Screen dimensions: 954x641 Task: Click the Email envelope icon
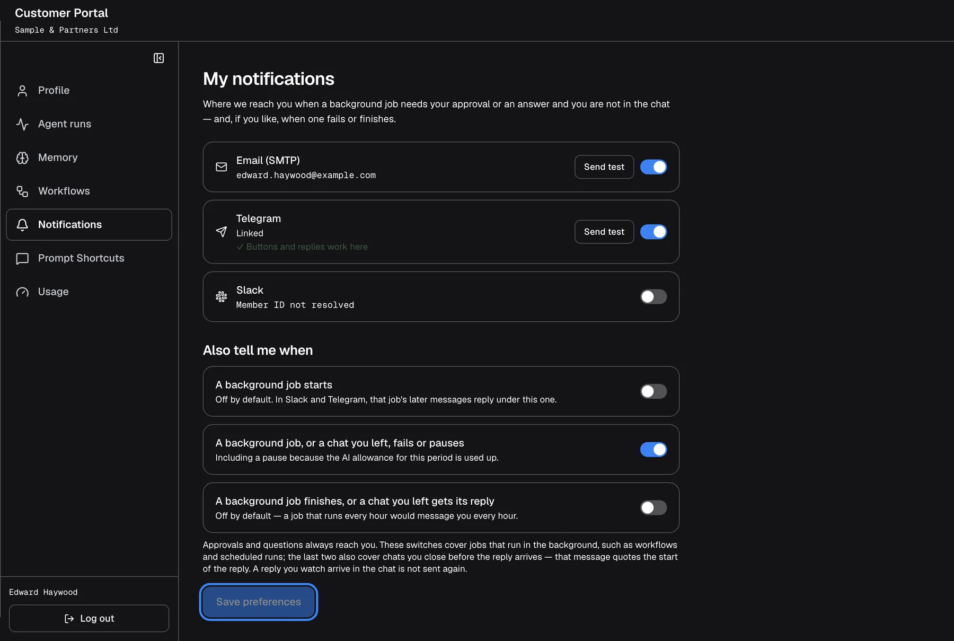point(222,167)
